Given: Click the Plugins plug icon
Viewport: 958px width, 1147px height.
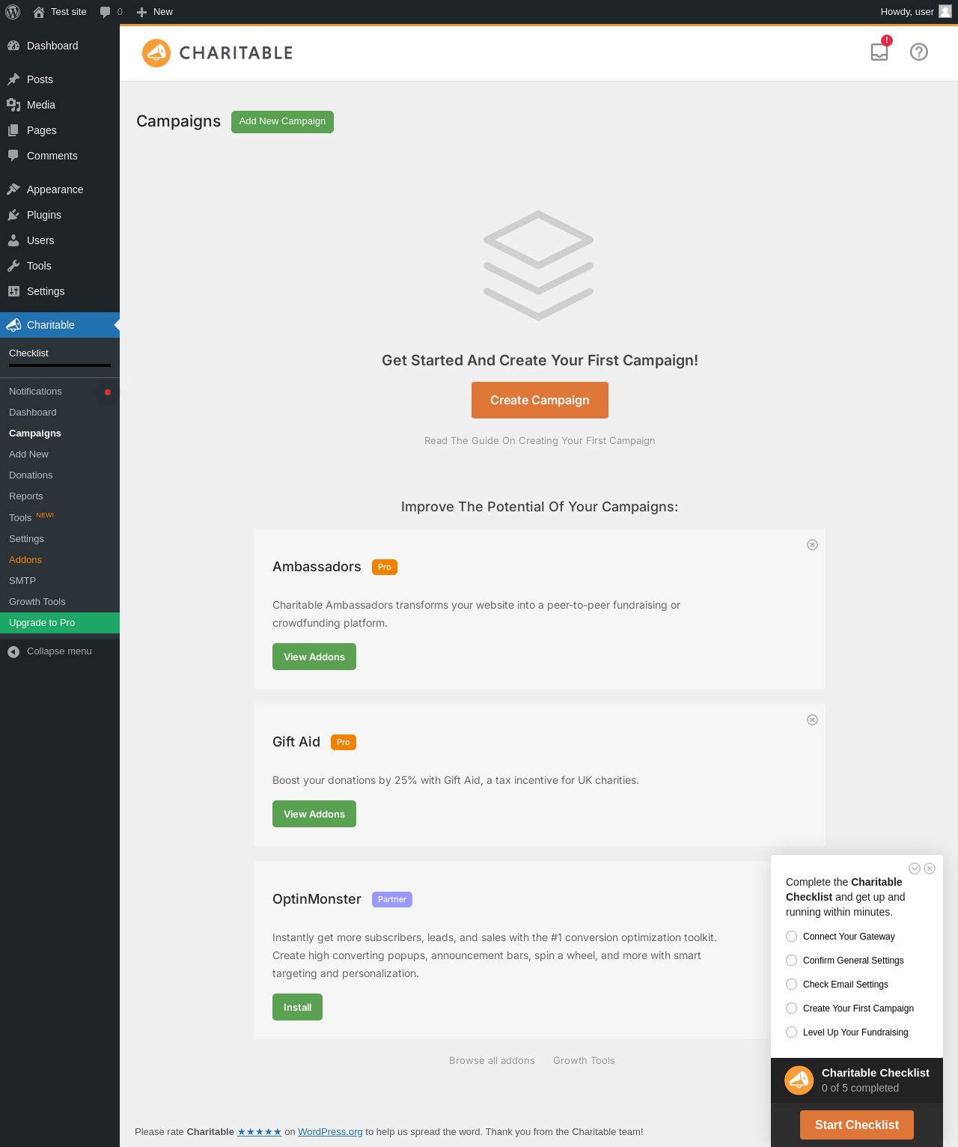Looking at the screenshot, I should pyautogui.click(x=13, y=215).
